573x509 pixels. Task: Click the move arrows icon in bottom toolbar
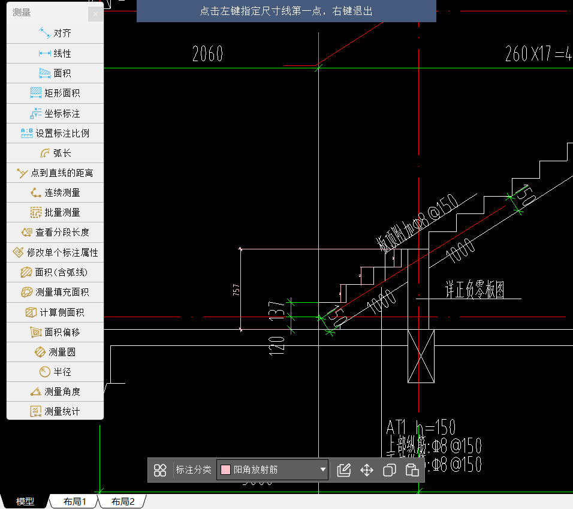click(367, 470)
